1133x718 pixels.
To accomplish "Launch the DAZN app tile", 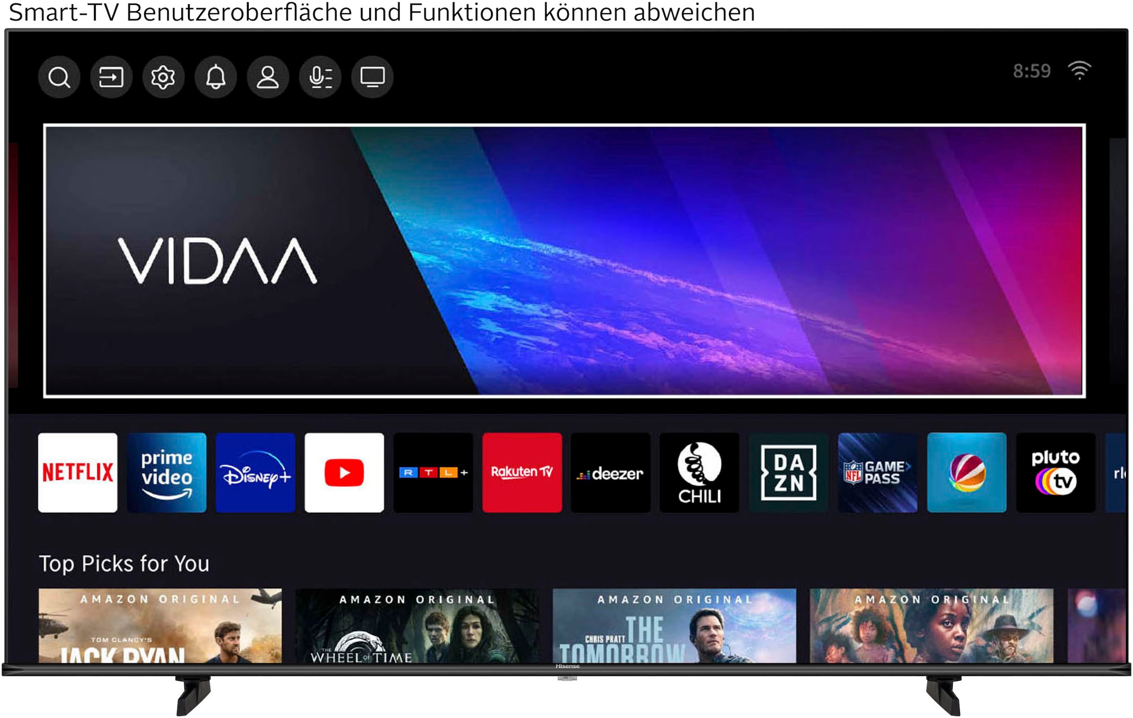I will [x=789, y=472].
